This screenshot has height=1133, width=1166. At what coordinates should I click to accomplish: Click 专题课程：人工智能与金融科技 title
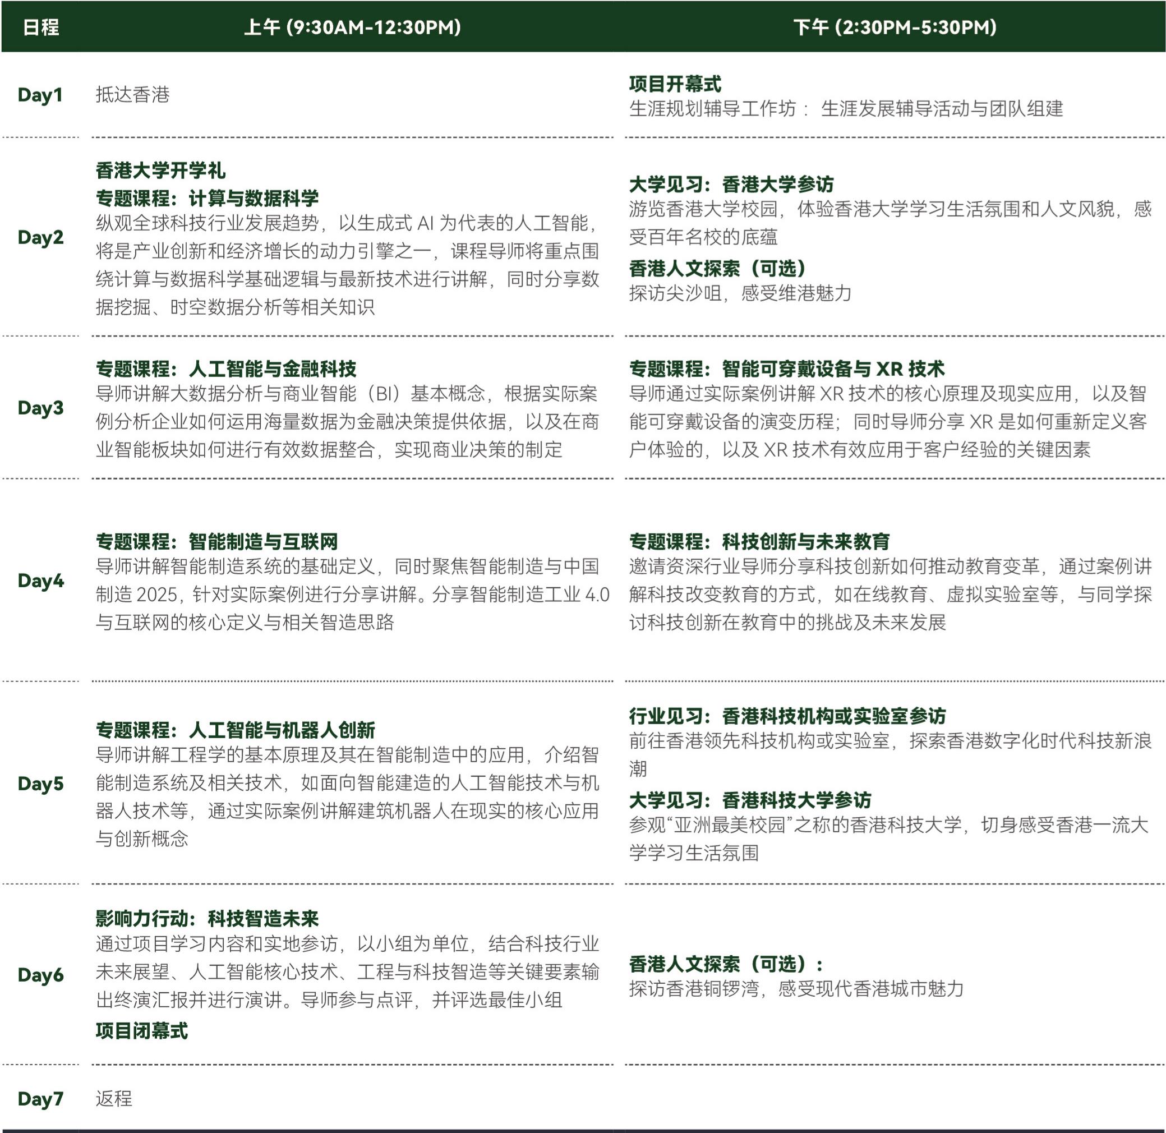pos(226,369)
